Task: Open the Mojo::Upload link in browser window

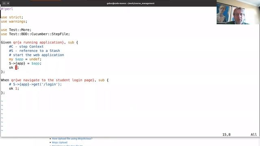Action: tap(60, 142)
